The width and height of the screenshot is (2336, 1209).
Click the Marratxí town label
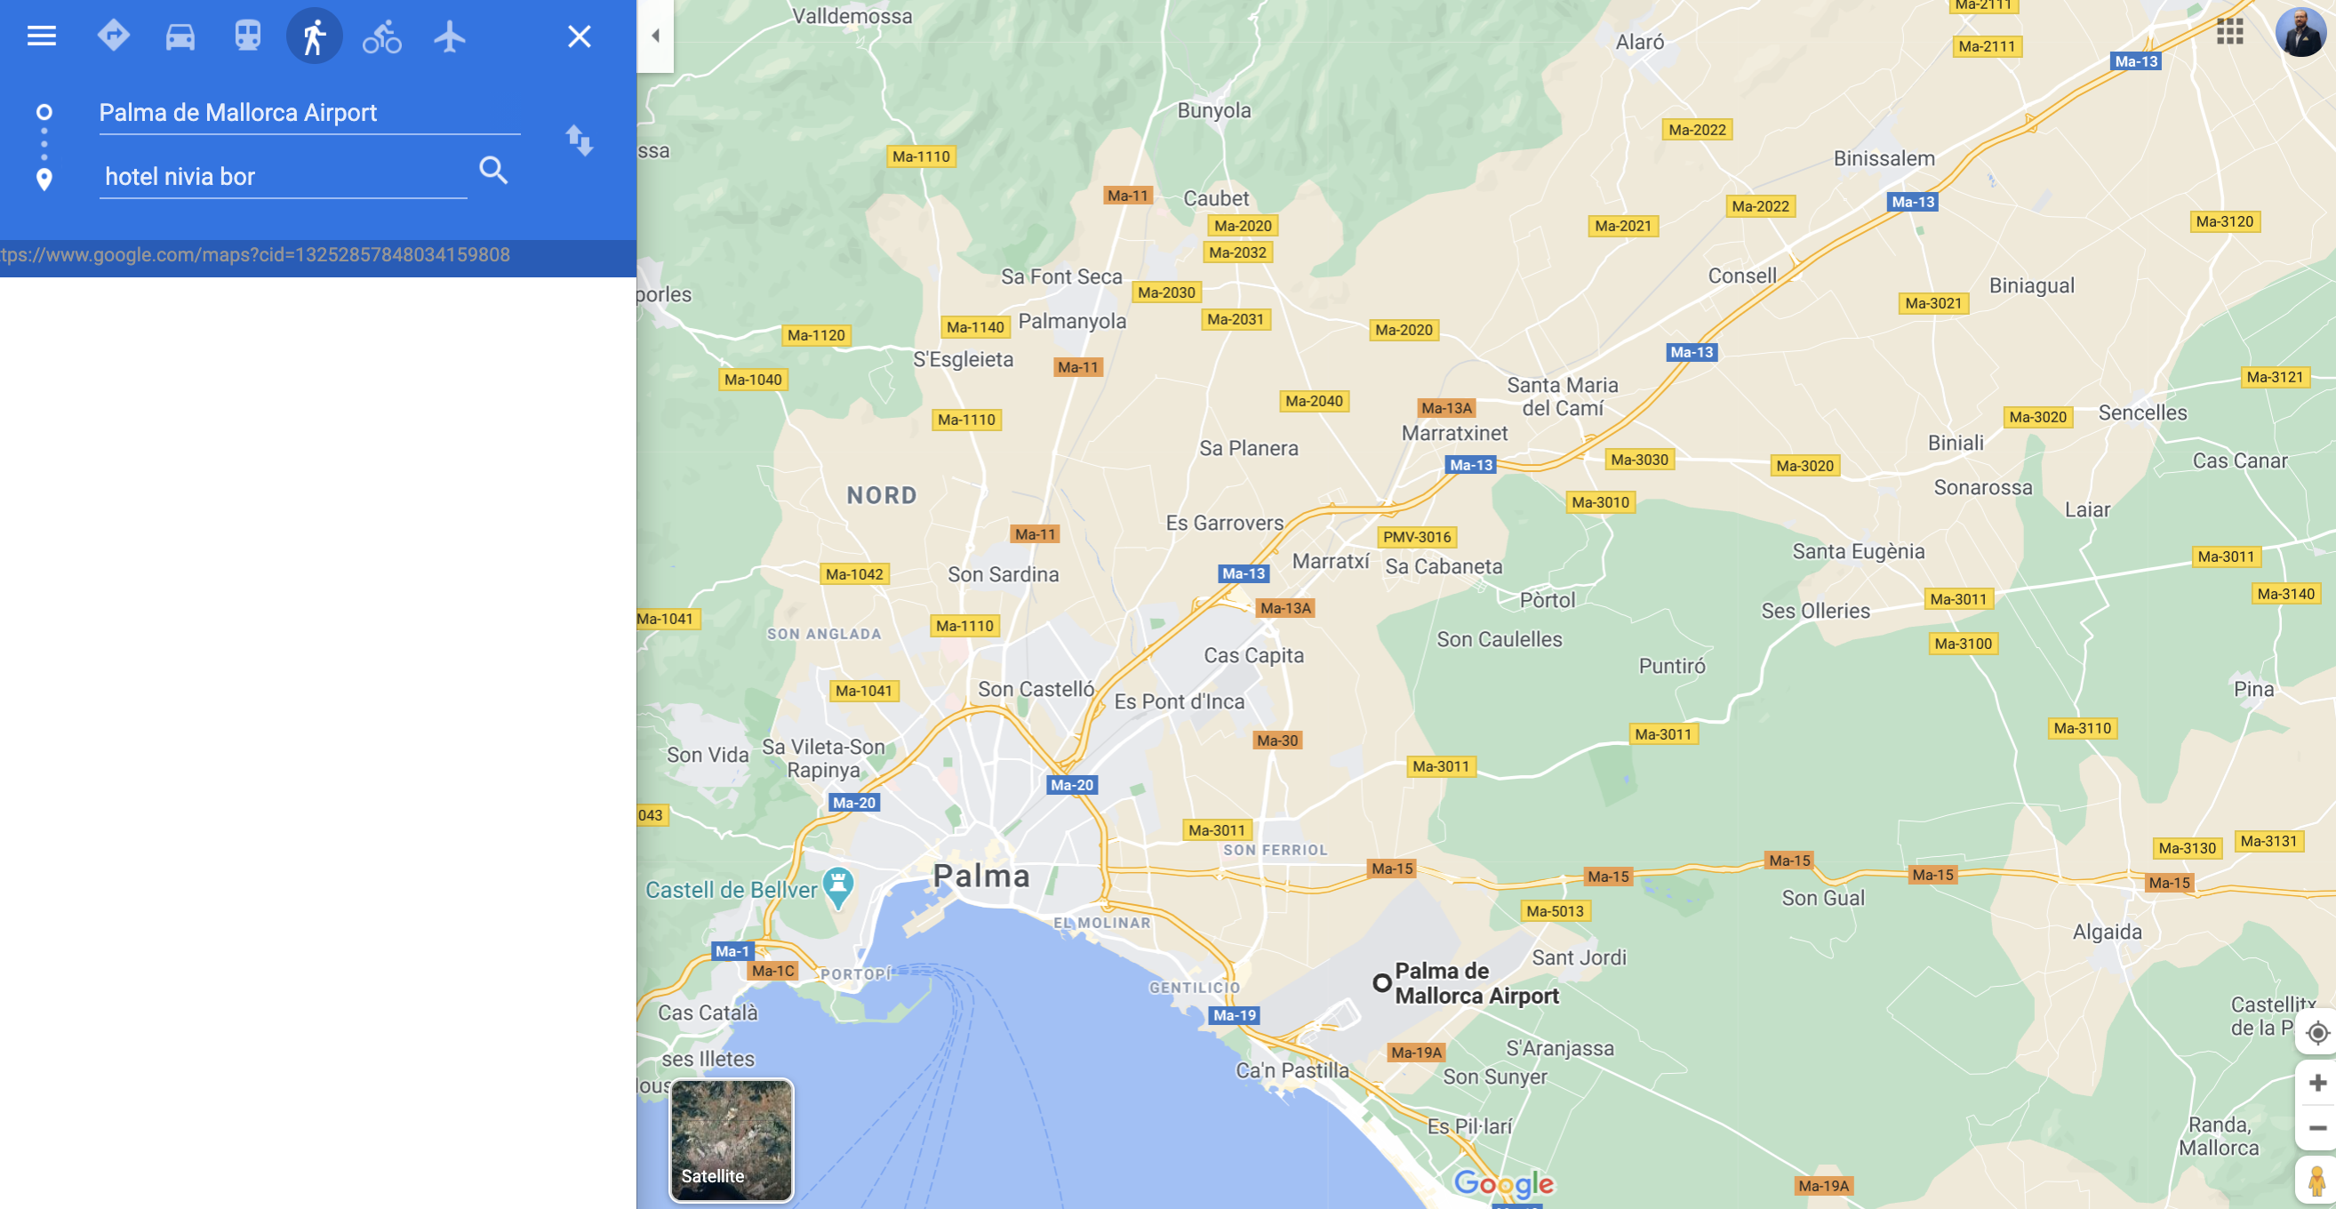[1331, 562]
